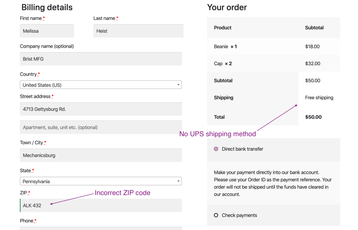Click the required asterisk beside First name
This screenshot has width=358, height=230.
45,17
